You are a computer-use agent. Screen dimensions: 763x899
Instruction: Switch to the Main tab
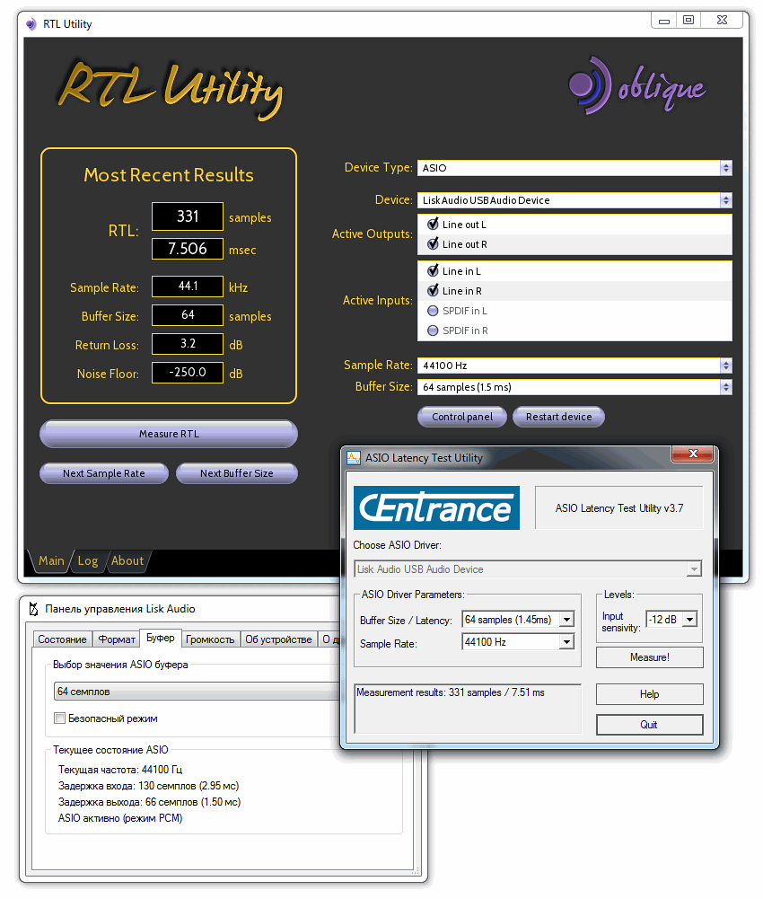(51, 560)
